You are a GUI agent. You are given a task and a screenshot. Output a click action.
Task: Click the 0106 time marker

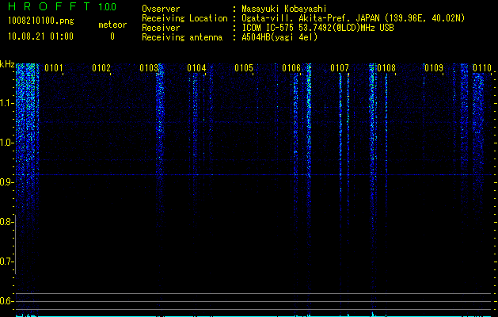(291, 68)
